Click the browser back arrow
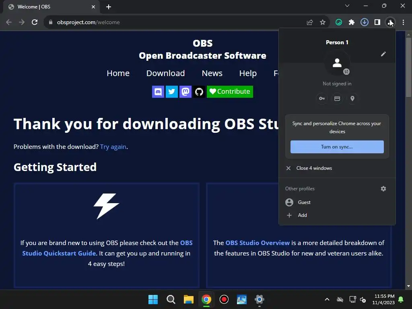This screenshot has width=412, height=309. (9, 23)
